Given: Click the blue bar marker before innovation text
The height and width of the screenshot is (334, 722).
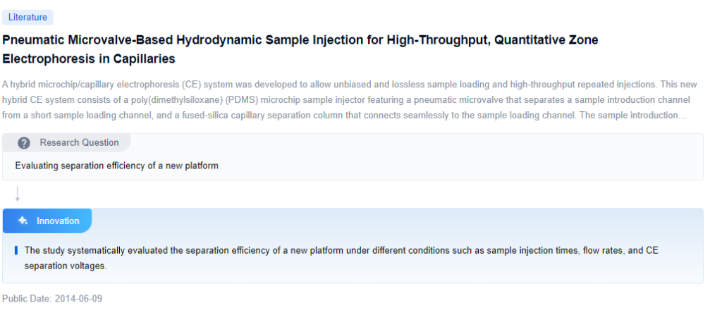Looking at the screenshot, I should pyautogui.click(x=16, y=251).
